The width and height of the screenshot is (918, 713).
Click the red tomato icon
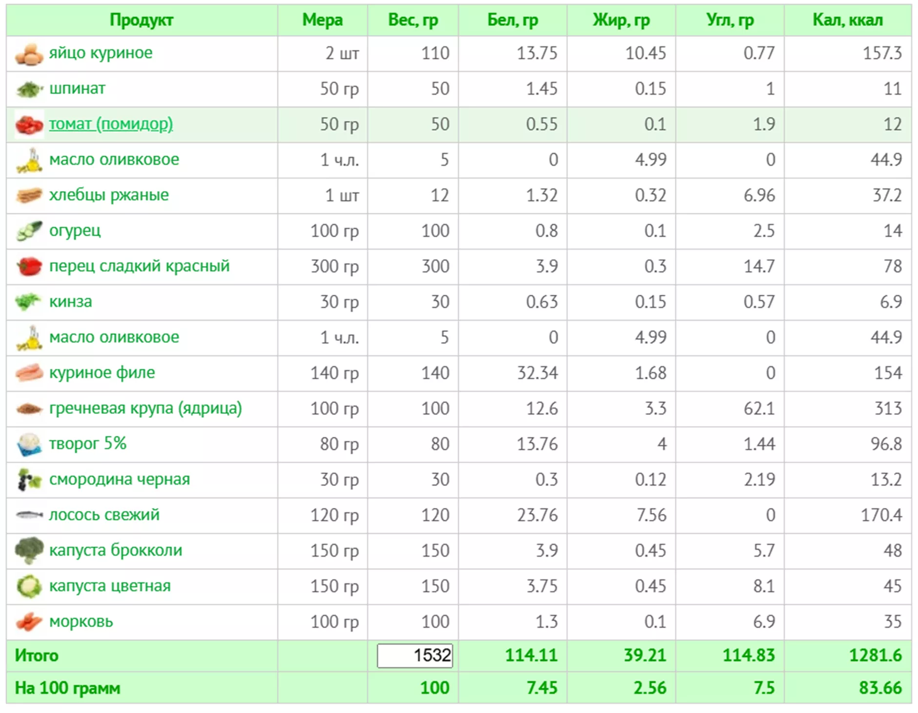(29, 125)
